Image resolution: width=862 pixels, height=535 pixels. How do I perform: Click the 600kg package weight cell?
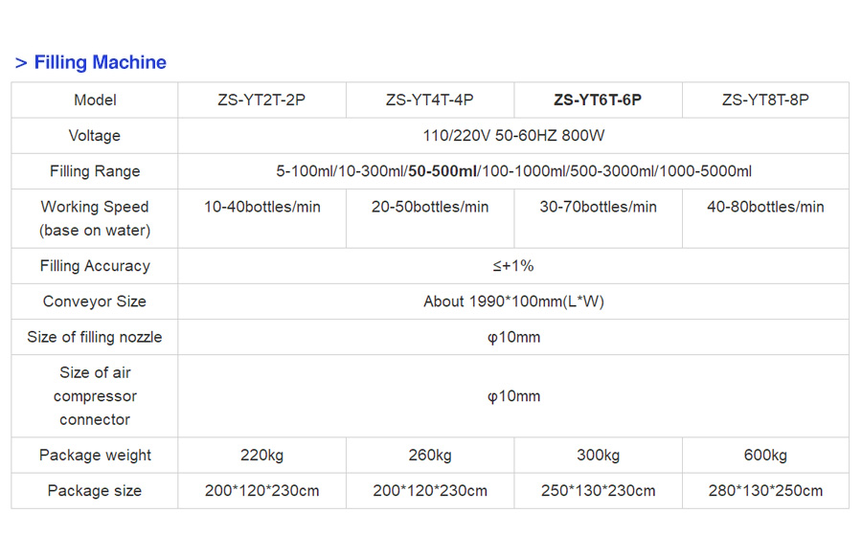(x=765, y=456)
